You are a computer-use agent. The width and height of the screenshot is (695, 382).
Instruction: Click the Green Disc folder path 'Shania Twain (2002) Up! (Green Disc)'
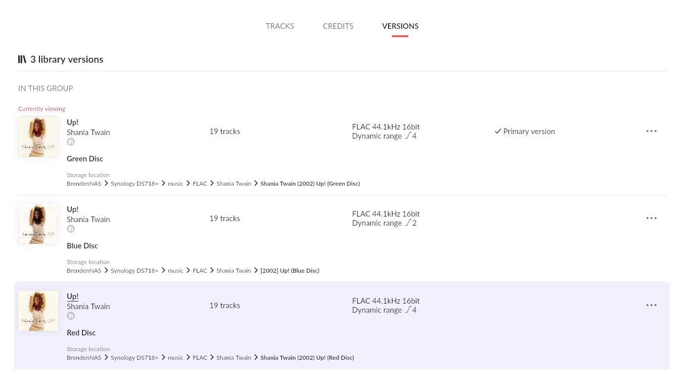point(310,184)
